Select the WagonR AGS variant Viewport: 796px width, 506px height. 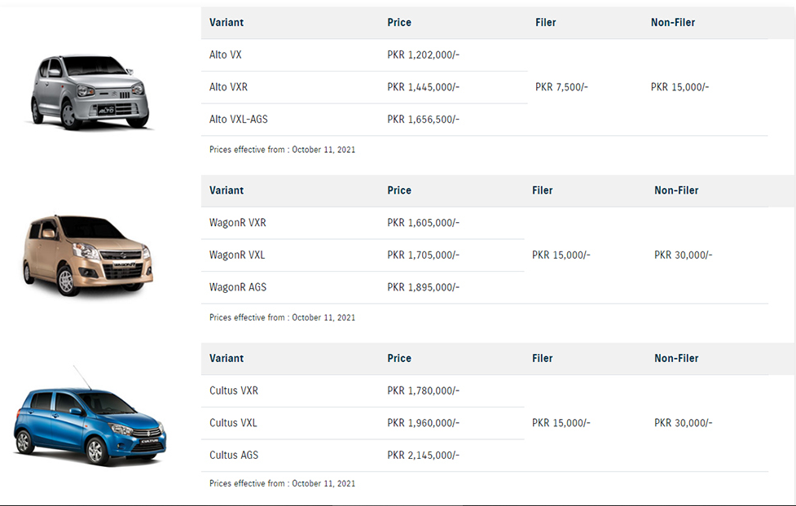238,287
